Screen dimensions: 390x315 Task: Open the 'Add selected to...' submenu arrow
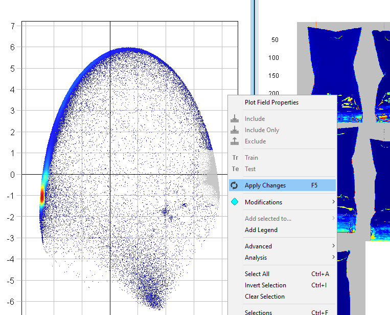pos(333,219)
